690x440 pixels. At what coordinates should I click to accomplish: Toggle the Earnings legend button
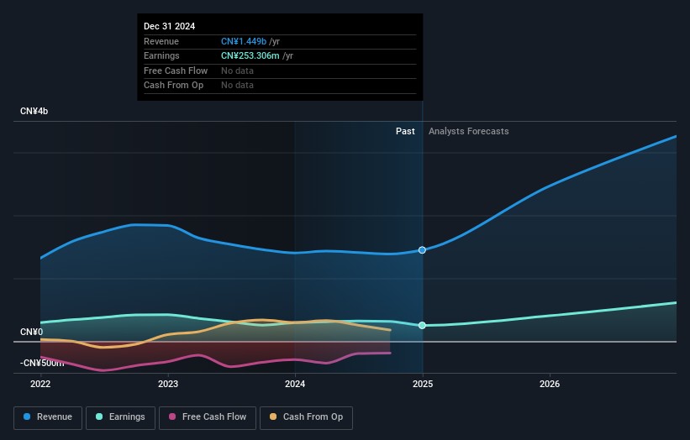point(120,417)
